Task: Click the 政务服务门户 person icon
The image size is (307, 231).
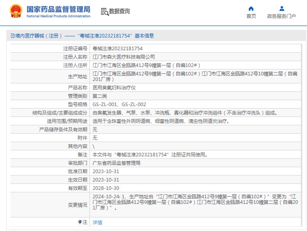Action: click(x=281, y=8)
